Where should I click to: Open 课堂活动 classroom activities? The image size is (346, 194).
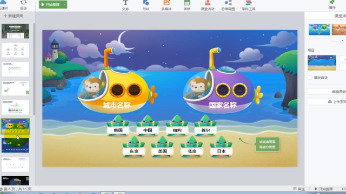[x=208, y=5]
